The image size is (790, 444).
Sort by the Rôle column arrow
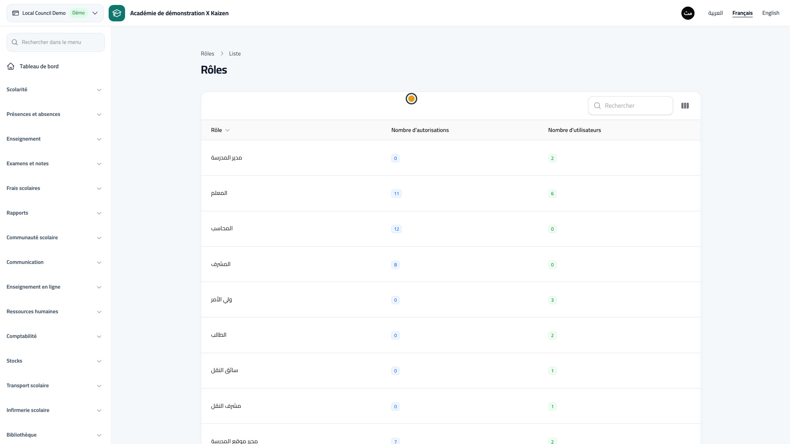228,130
